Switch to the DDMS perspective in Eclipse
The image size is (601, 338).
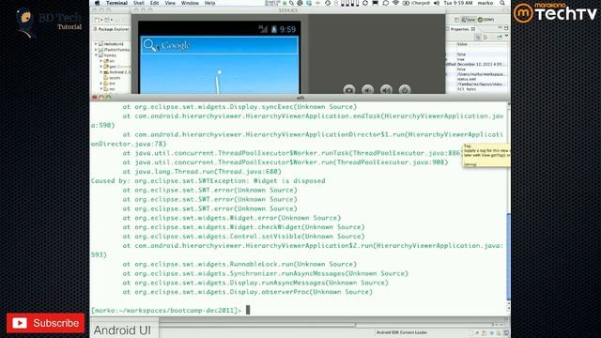click(x=486, y=20)
